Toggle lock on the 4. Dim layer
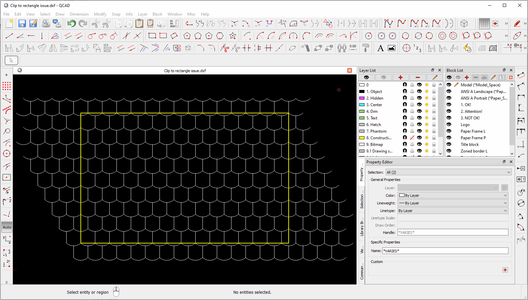Image resolution: width=528 pixels, height=300 pixels. [434, 111]
